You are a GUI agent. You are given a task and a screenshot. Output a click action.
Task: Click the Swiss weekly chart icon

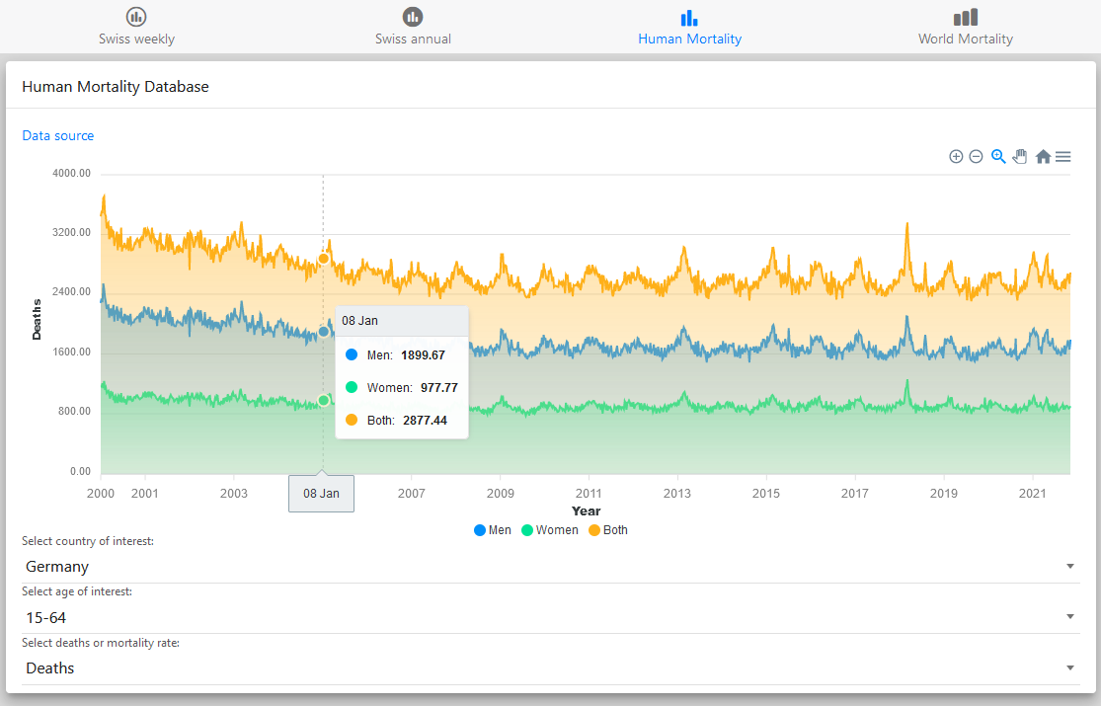pos(136,17)
